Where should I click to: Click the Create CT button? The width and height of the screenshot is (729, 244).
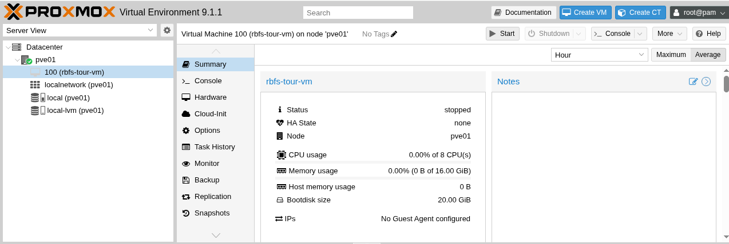640,13
